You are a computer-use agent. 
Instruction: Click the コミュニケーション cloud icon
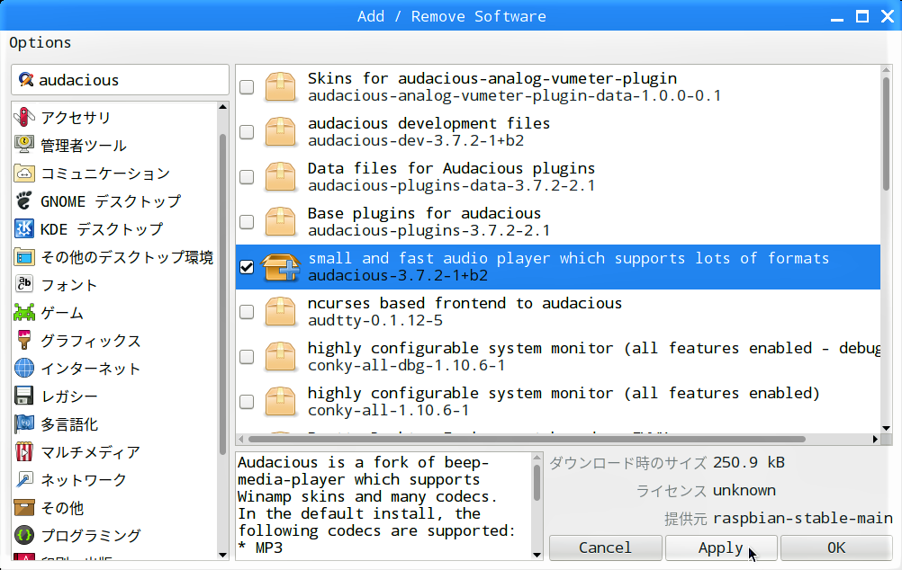click(x=24, y=173)
